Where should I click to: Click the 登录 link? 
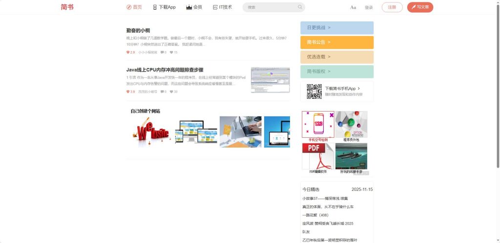(x=369, y=7)
